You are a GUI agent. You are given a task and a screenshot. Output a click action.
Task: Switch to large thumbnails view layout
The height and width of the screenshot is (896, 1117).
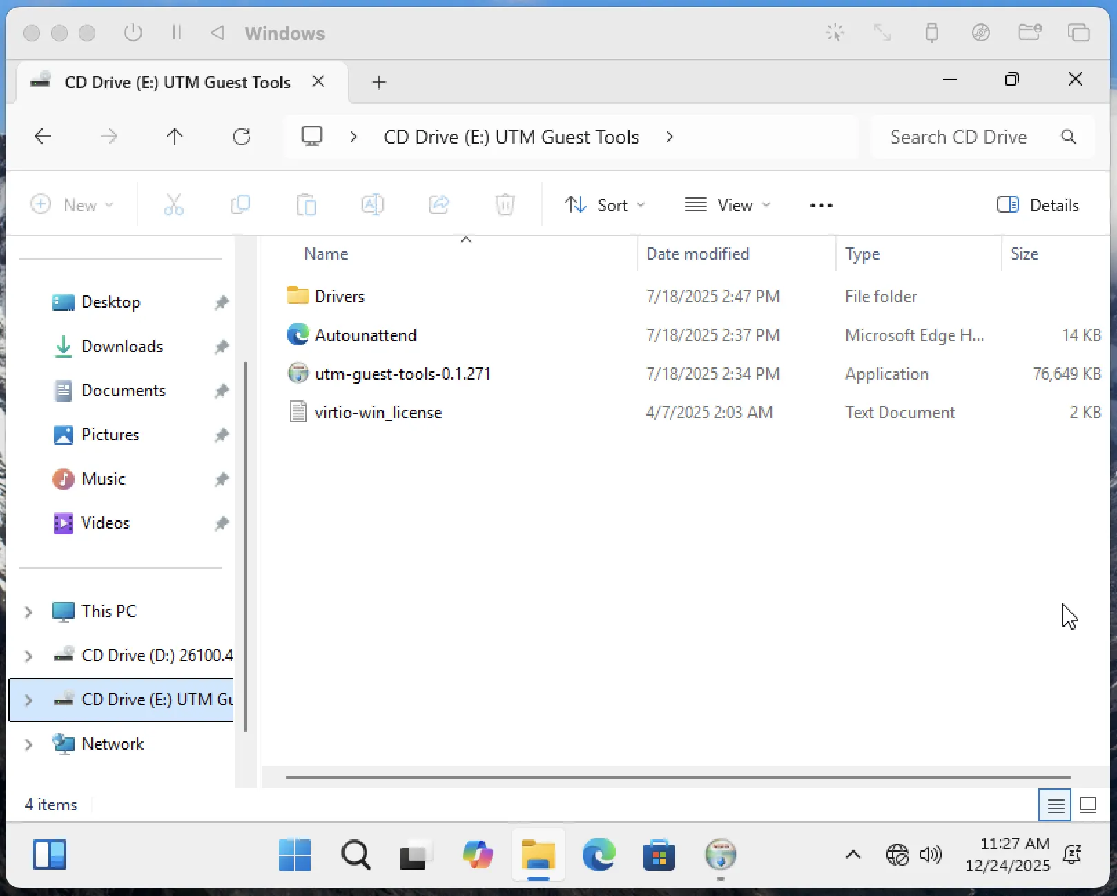1088,805
